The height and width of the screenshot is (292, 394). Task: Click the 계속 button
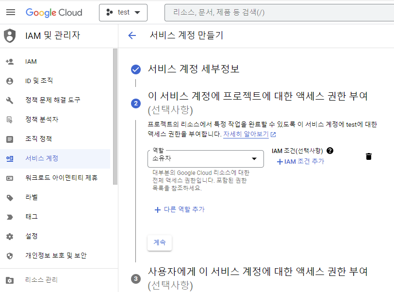160,242
